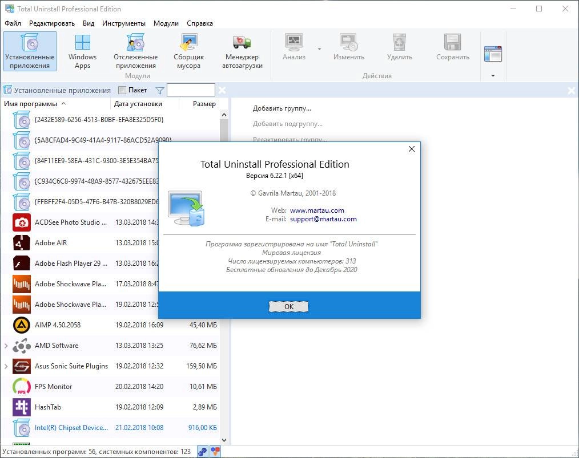Click the AMD Software icon

pos(22,346)
